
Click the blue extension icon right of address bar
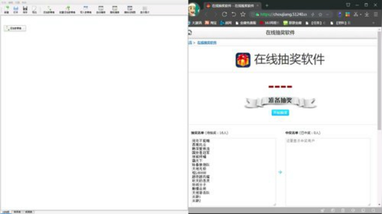[340, 15]
